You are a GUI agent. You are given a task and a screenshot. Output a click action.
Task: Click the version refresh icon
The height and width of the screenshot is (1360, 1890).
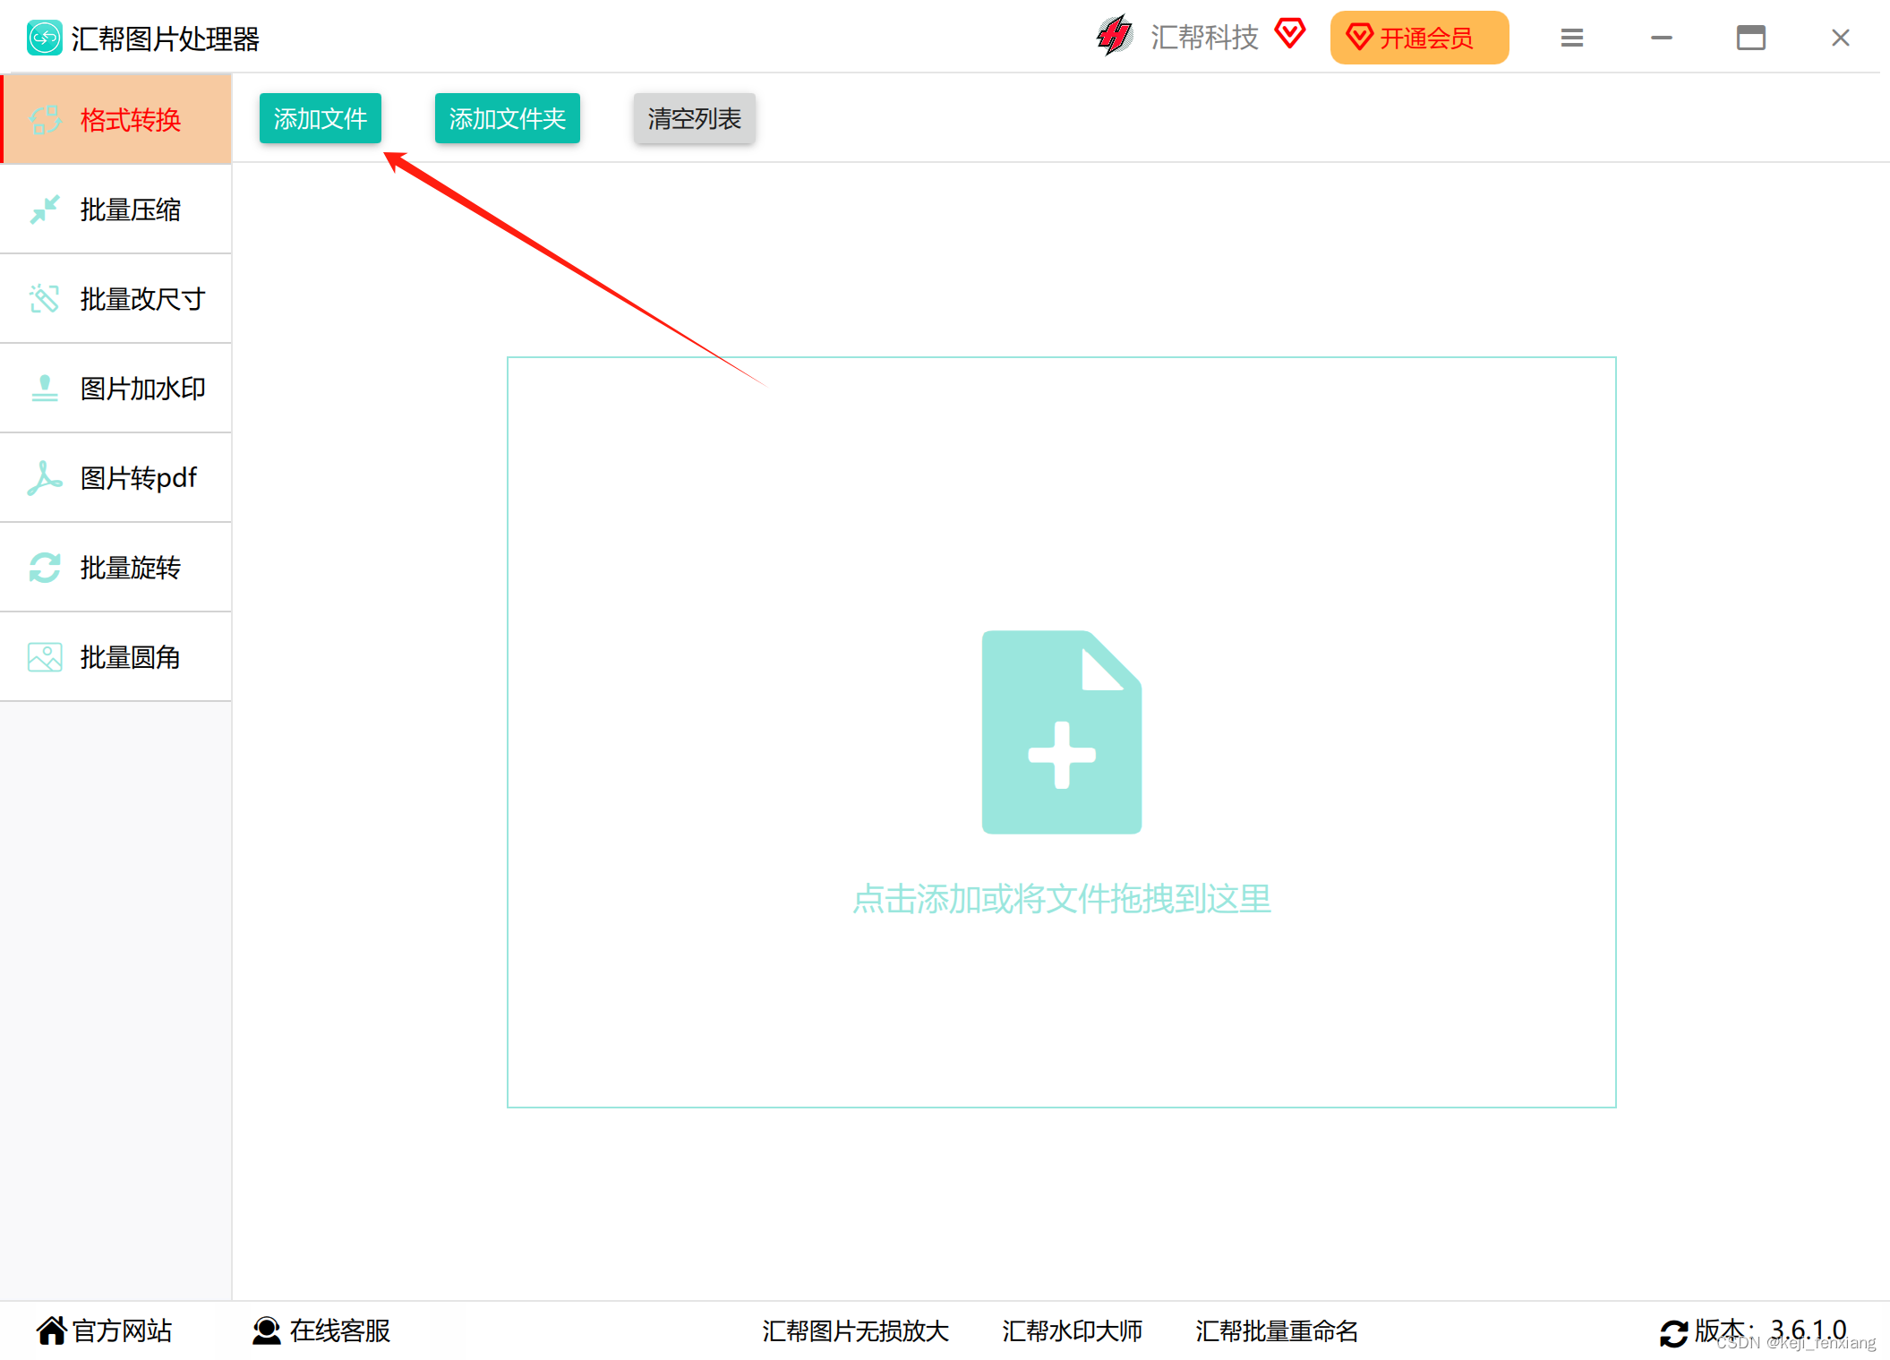point(1672,1332)
